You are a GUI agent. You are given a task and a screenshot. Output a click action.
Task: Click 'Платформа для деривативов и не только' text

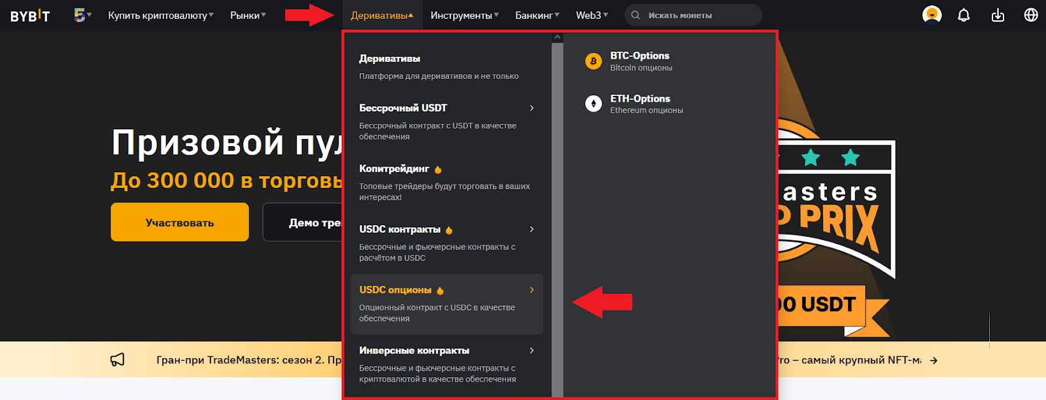(x=439, y=76)
